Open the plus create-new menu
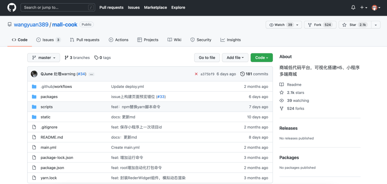The height and width of the screenshot is (184, 387). [364, 8]
